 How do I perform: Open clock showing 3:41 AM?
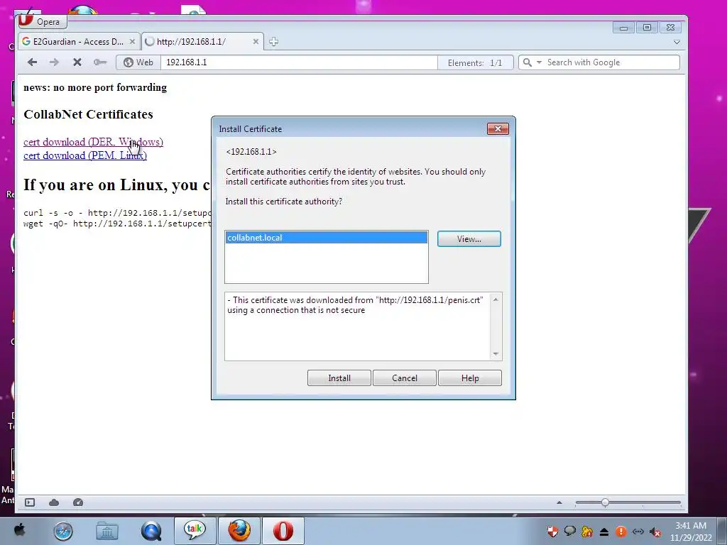click(x=691, y=532)
